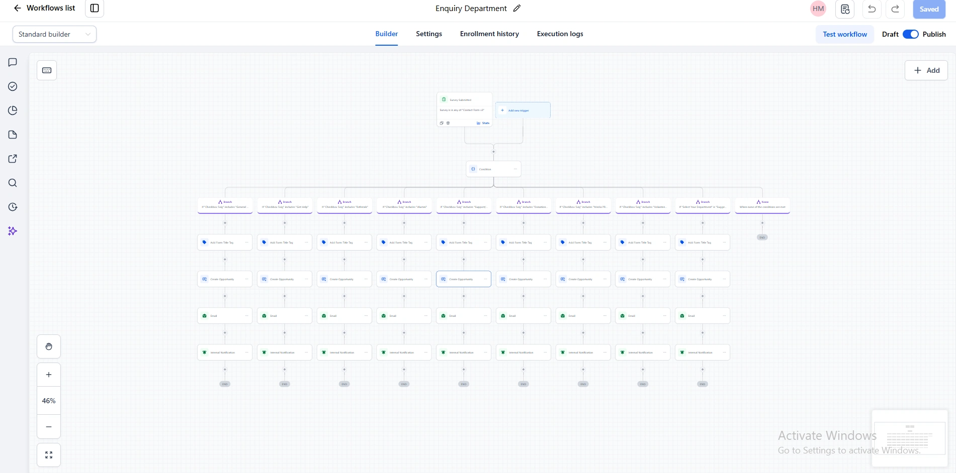
Task: Open Internal Notification node in the Volunteer branch
Action: coord(643,352)
